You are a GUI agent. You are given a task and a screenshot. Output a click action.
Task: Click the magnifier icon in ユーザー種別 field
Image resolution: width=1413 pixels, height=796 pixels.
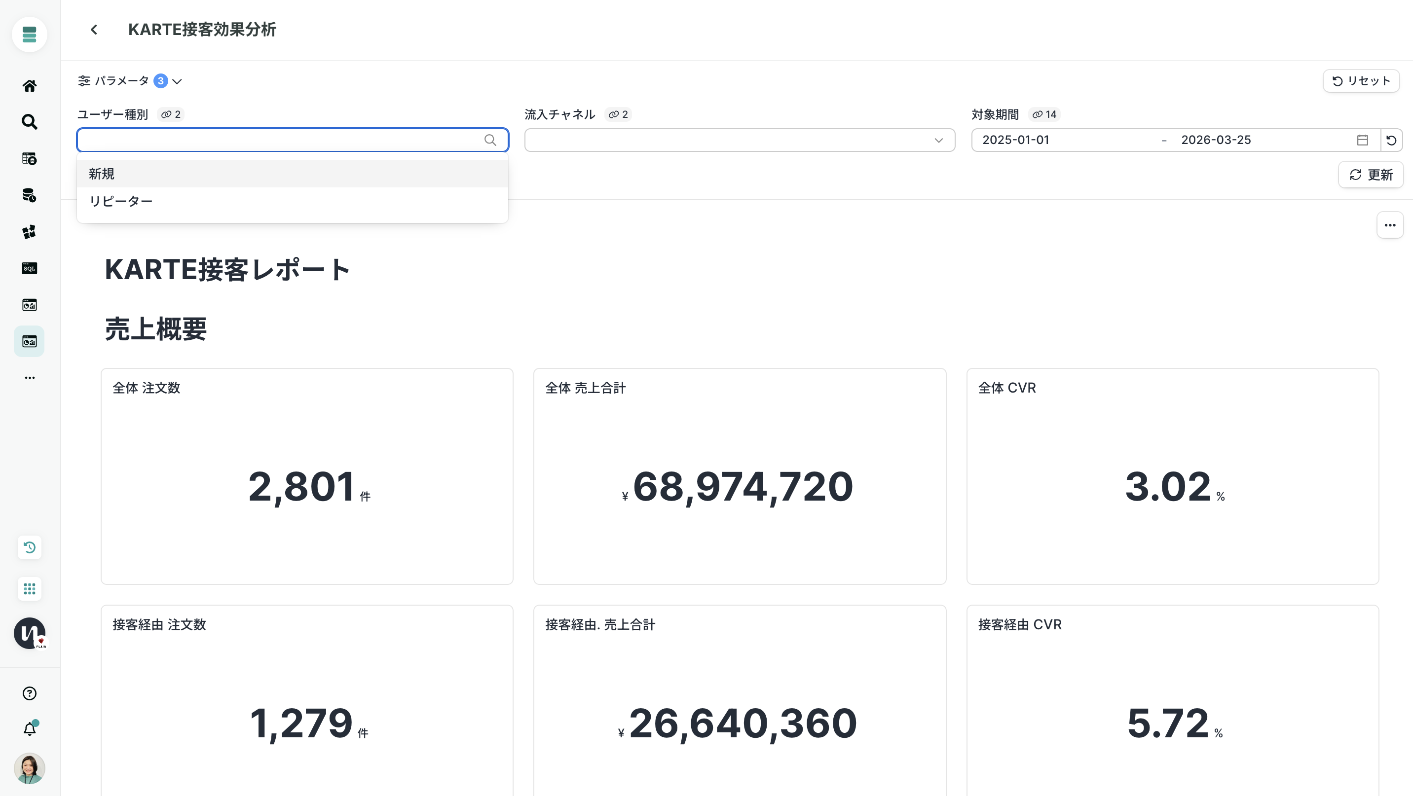point(490,141)
